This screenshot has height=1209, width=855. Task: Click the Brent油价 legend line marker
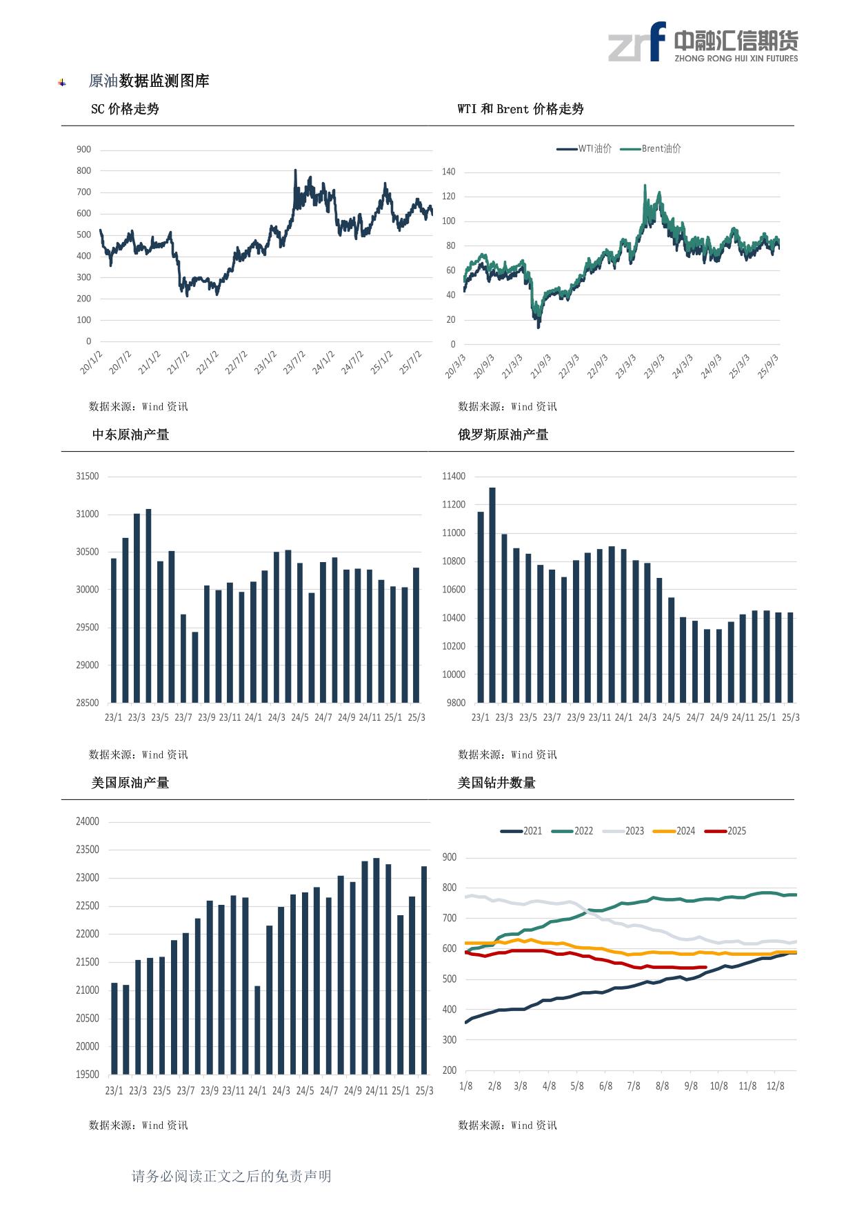pos(630,149)
